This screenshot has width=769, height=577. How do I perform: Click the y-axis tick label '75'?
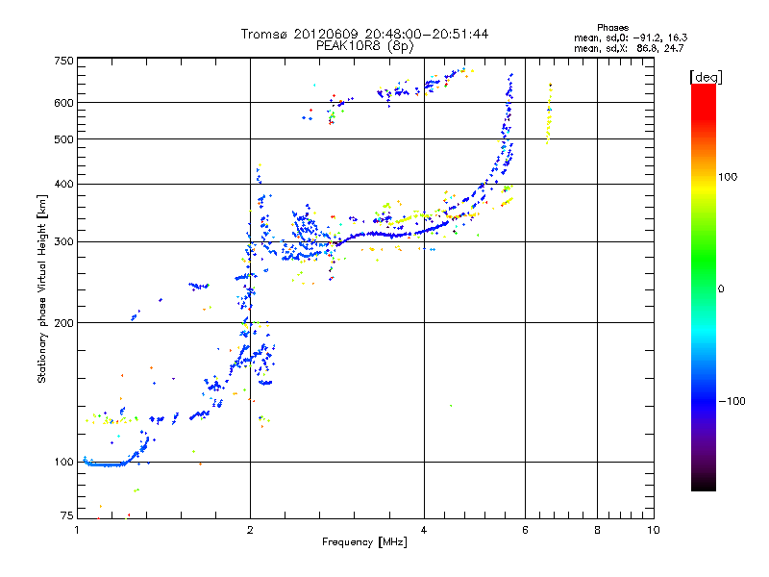coord(67,515)
